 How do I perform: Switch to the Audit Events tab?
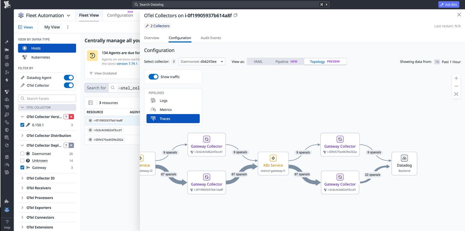click(211, 38)
